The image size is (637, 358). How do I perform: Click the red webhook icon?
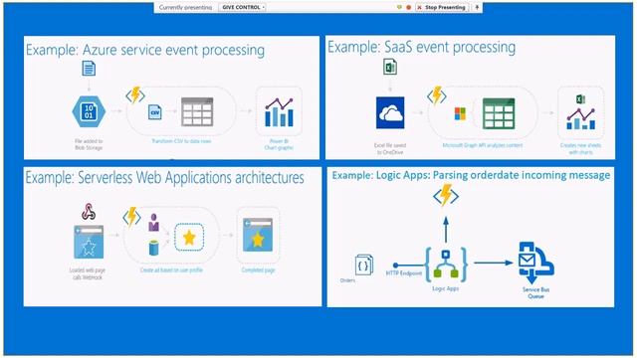tap(89, 212)
